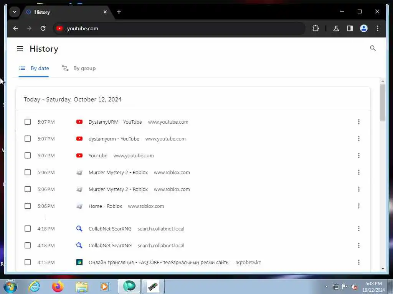This screenshot has width=393, height=294.
Task: Click the YouTube favicon beside DystamyURM entry
Action: click(79, 122)
